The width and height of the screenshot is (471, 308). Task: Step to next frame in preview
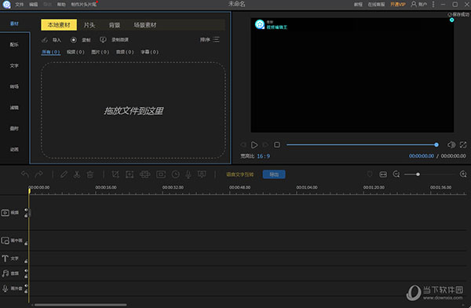click(265, 145)
